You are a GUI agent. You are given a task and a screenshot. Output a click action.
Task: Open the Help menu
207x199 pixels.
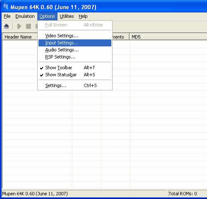[83, 16]
